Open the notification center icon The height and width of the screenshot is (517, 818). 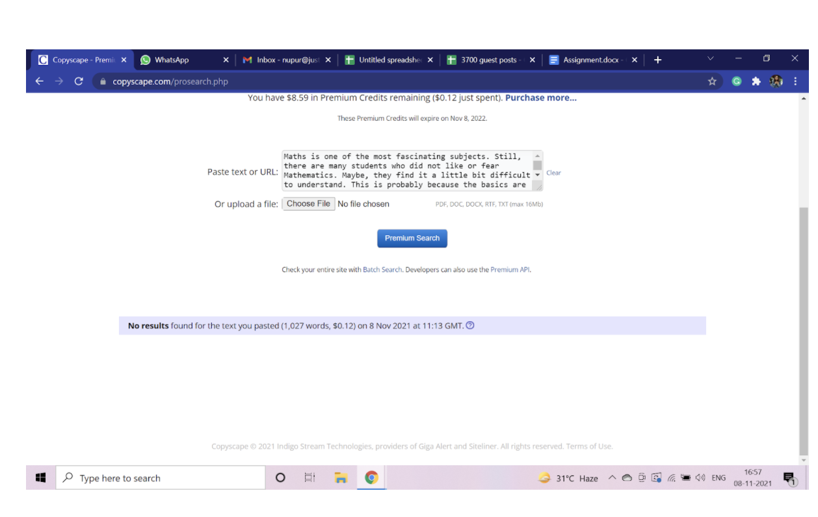click(x=789, y=479)
